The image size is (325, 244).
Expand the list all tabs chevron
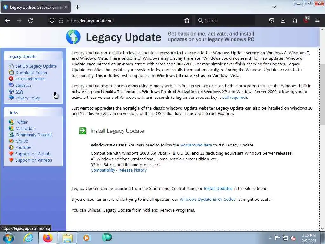[x=274, y=7]
